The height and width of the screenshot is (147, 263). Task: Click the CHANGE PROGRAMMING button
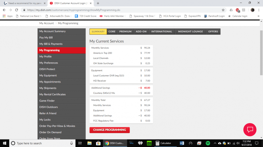(x=109, y=130)
